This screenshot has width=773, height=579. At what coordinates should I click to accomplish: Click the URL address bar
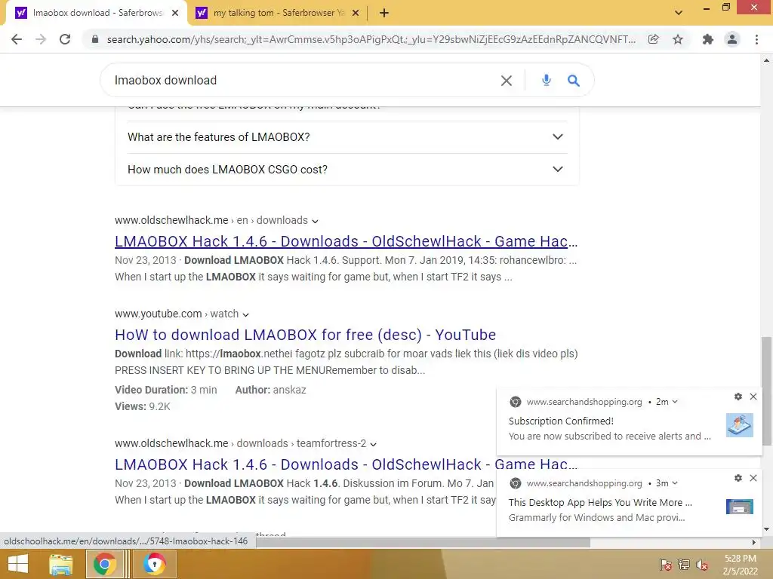pyautogui.click(x=371, y=39)
